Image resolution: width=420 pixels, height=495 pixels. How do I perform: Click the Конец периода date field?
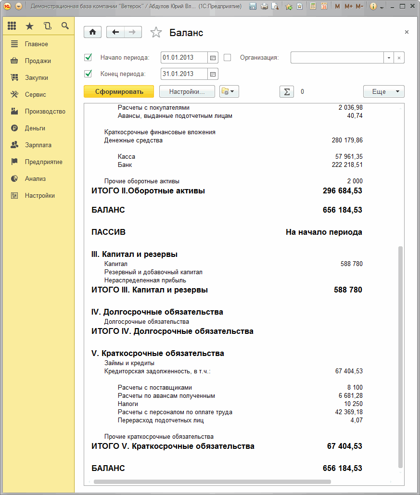(184, 74)
